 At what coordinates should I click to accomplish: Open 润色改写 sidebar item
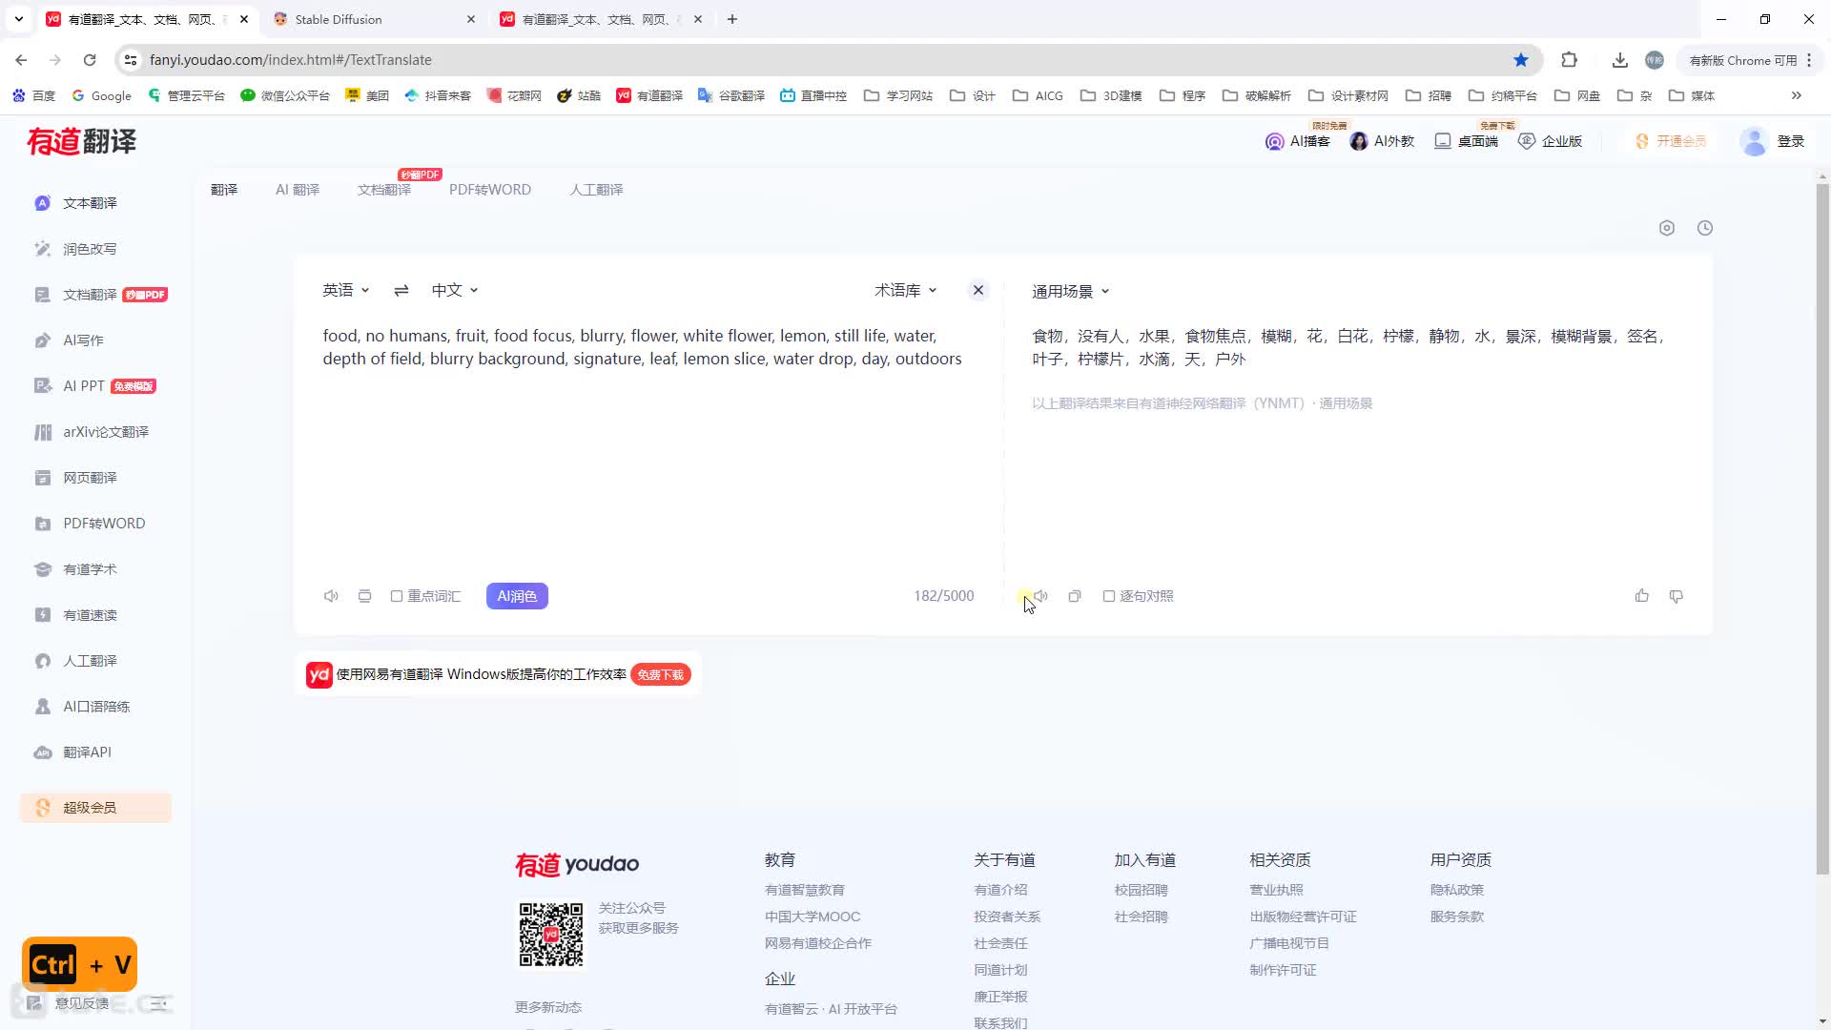[76, 249]
